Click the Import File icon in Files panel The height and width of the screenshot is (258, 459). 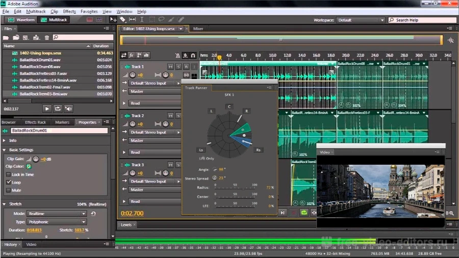click(x=16, y=37)
